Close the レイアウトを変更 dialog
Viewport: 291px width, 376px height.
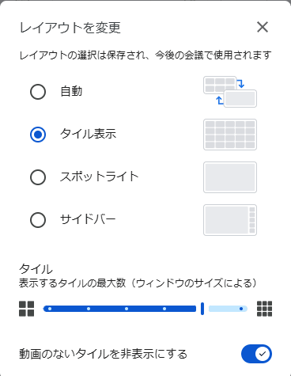pyautogui.click(x=263, y=27)
